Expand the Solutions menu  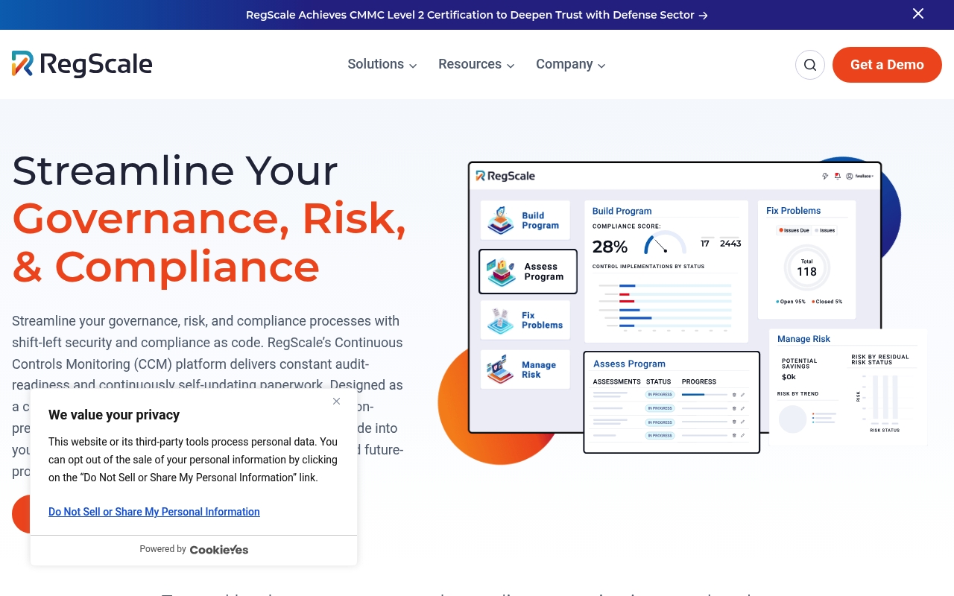pyautogui.click(x=382, y=64)
